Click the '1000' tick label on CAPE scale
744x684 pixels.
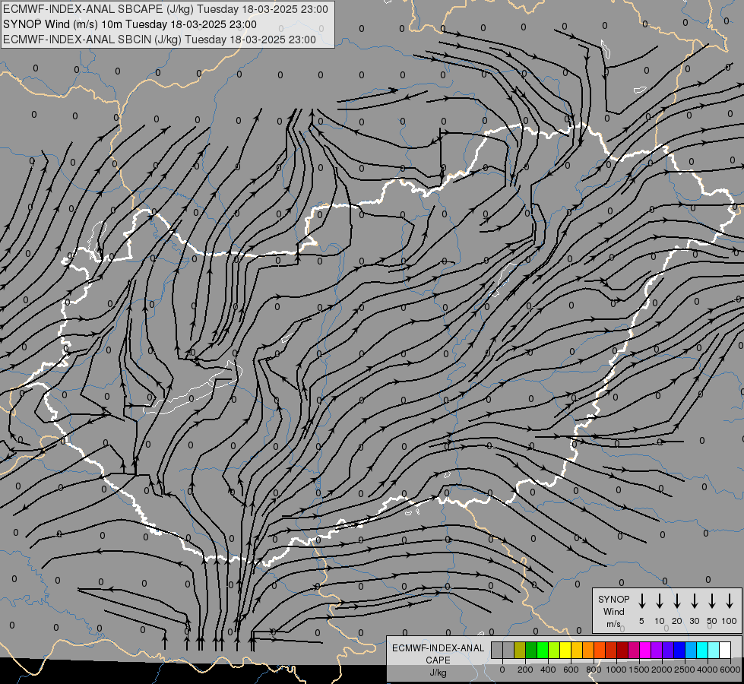(x=616, y=670)
